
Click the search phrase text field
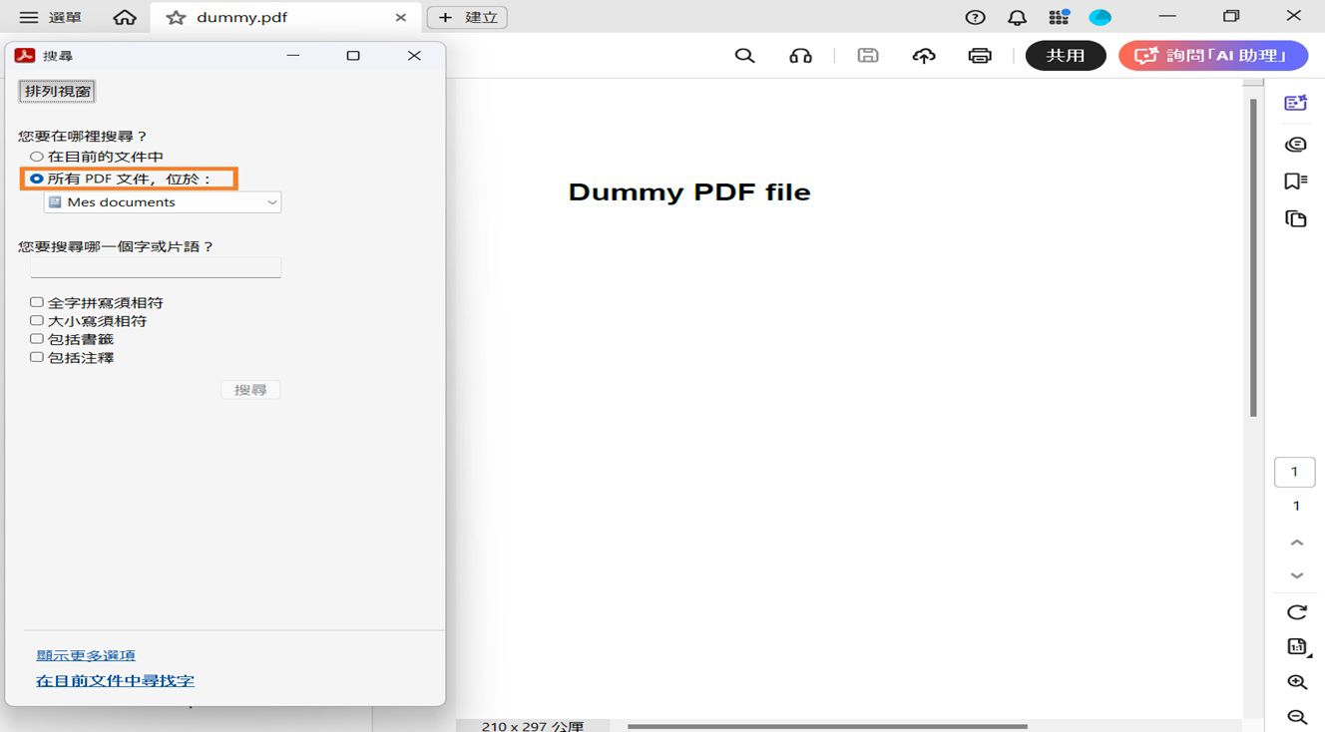point(156,267)
